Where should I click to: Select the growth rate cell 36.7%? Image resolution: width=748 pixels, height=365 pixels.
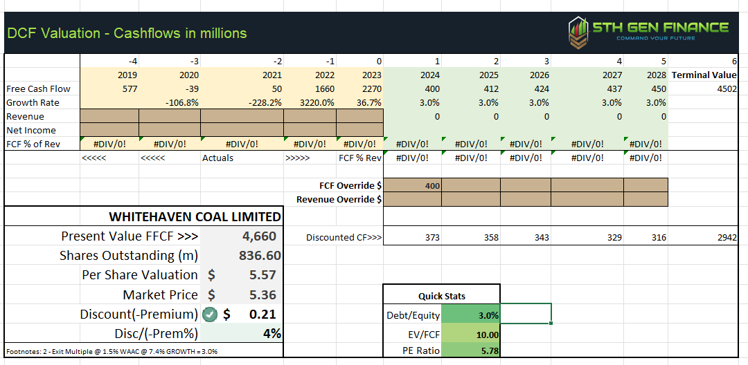tap(359, 102)
